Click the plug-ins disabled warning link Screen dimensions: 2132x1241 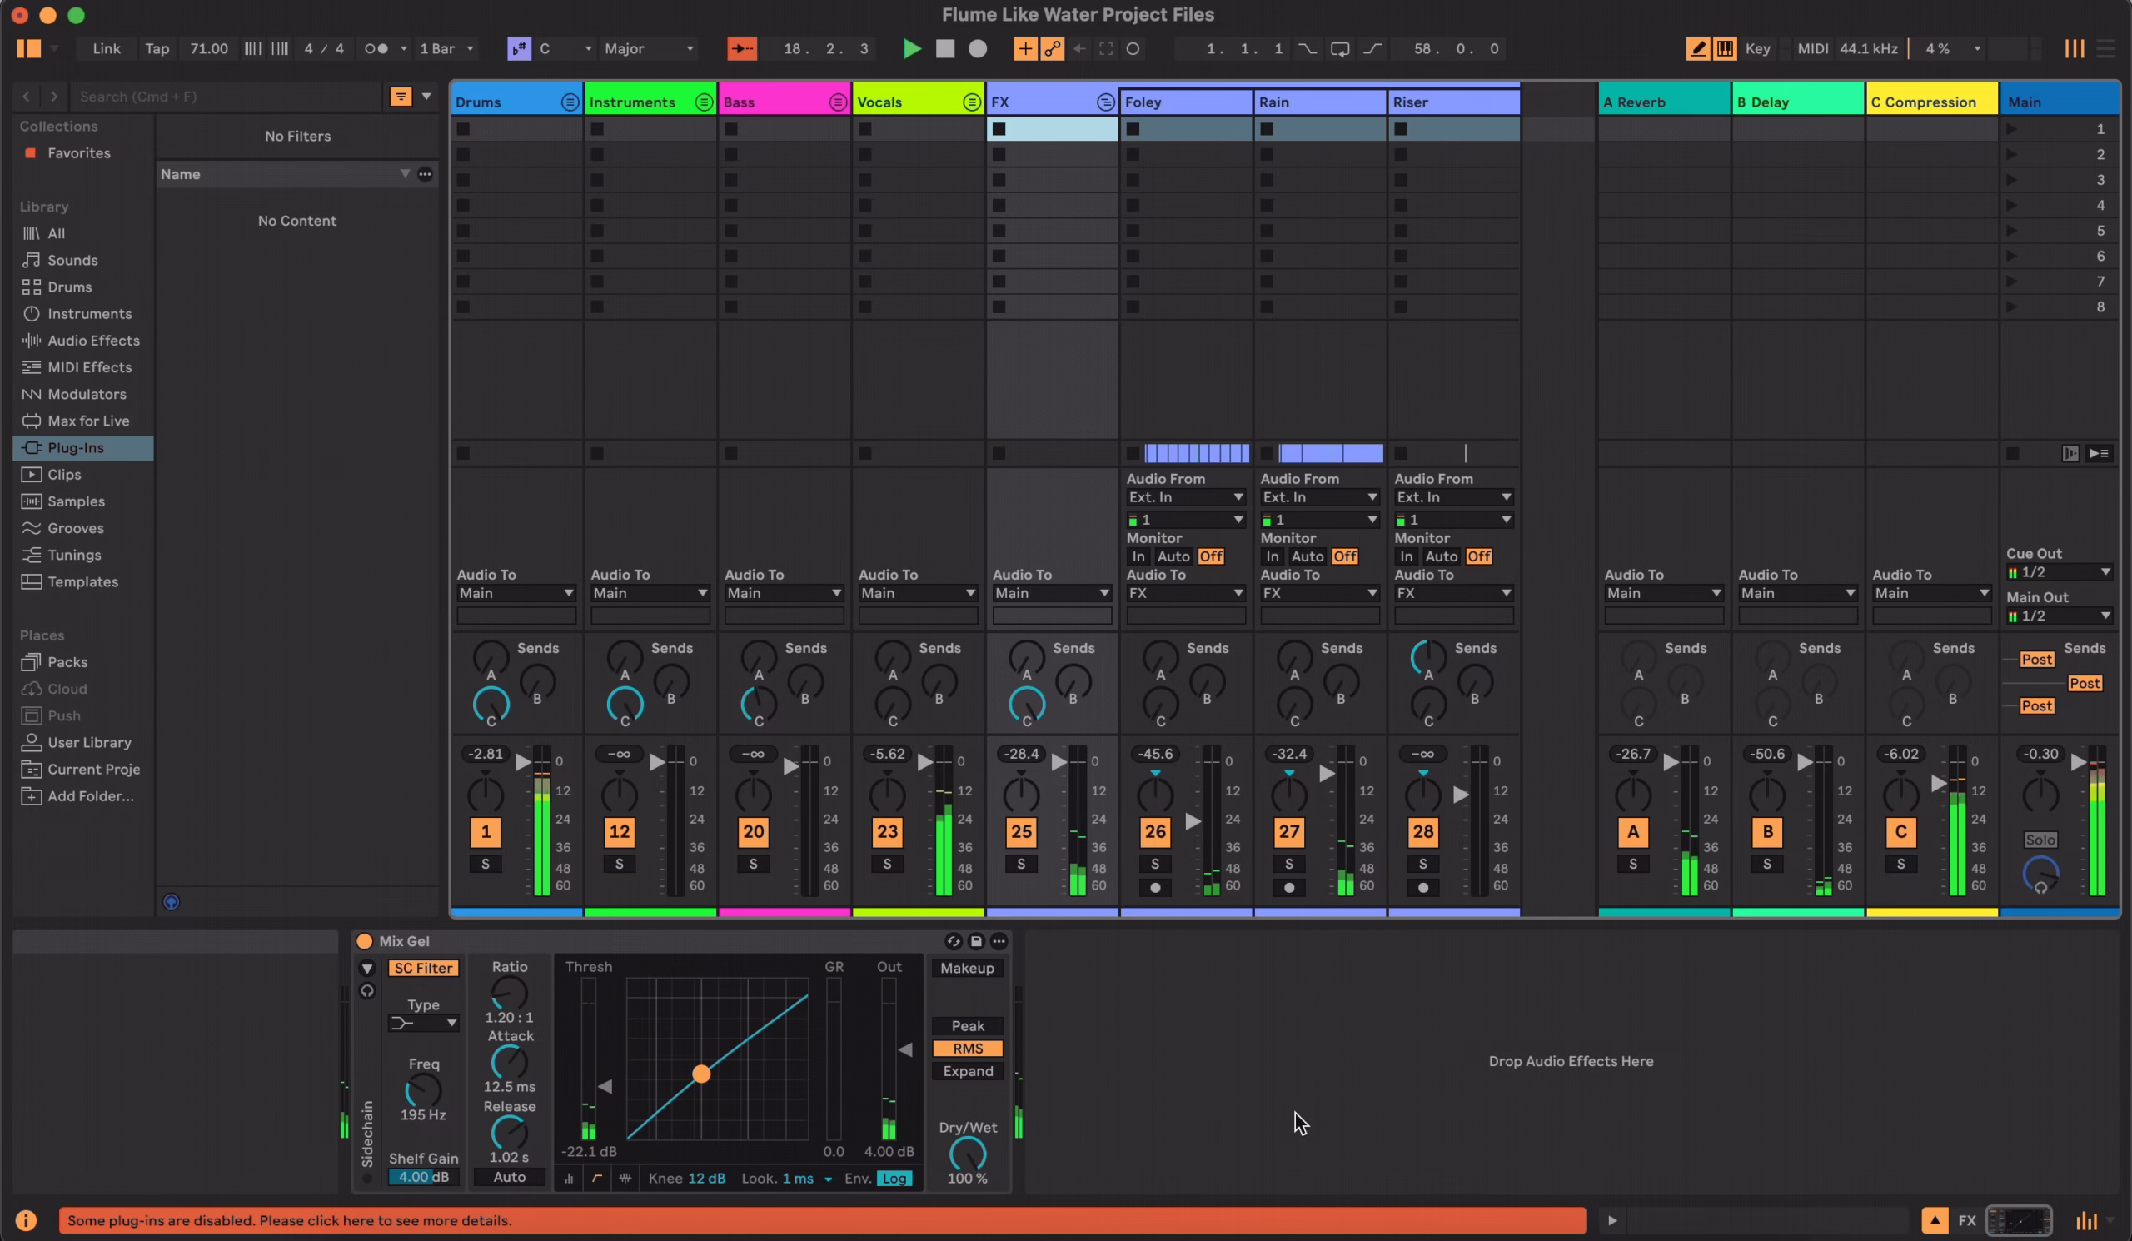coord(289,1220)
